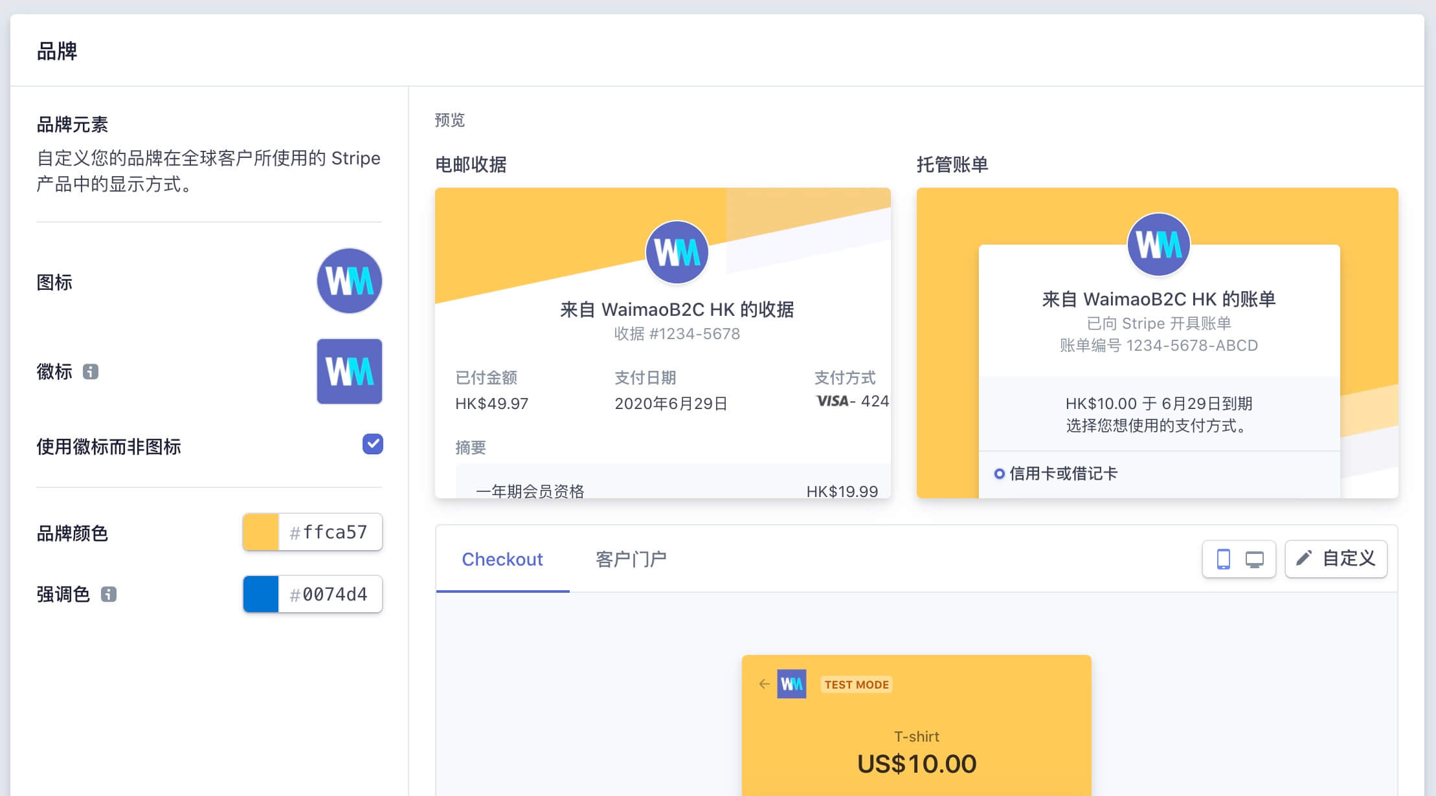
Task: Click the 已向 Stripe 开具账单 line
Action: 1159,324
